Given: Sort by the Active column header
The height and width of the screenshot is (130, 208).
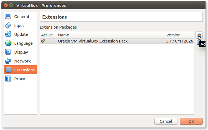Looking at the screenshot, I should tap(48, 35).
